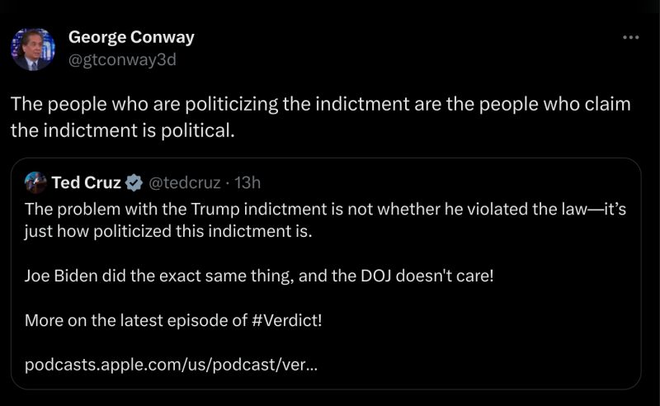This screenshot has height=406, width=660.
Task: Click the line starting 'The people who are politicizing'
Action: [320, 105]
